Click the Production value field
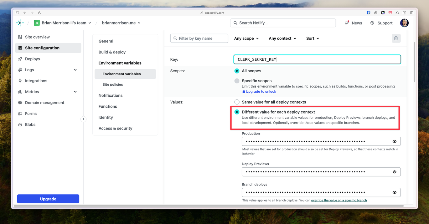This screenshot has width=429, height=224. (321, 141)
